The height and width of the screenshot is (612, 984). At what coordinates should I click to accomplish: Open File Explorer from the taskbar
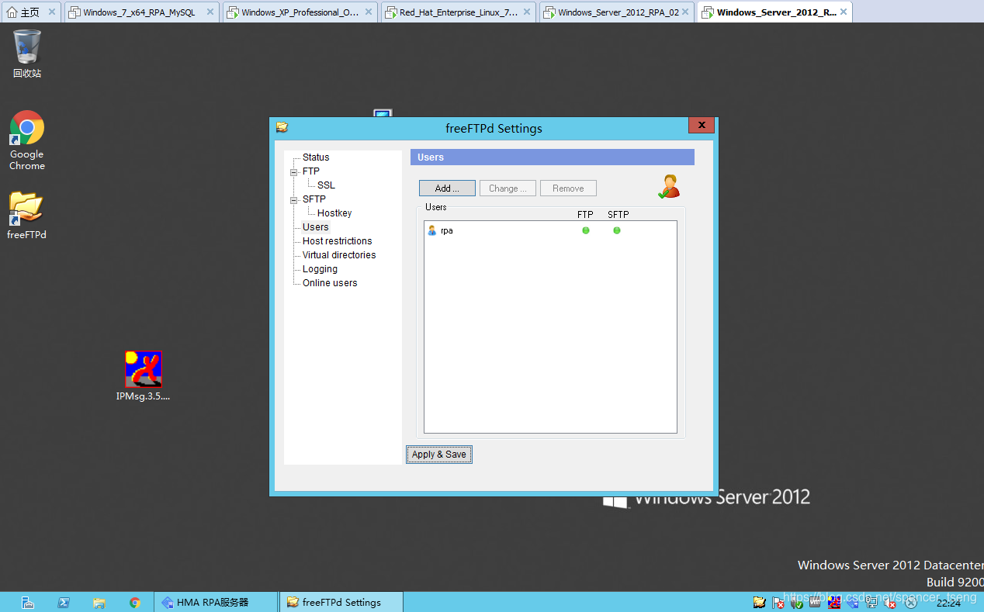[x=99, y=603]
